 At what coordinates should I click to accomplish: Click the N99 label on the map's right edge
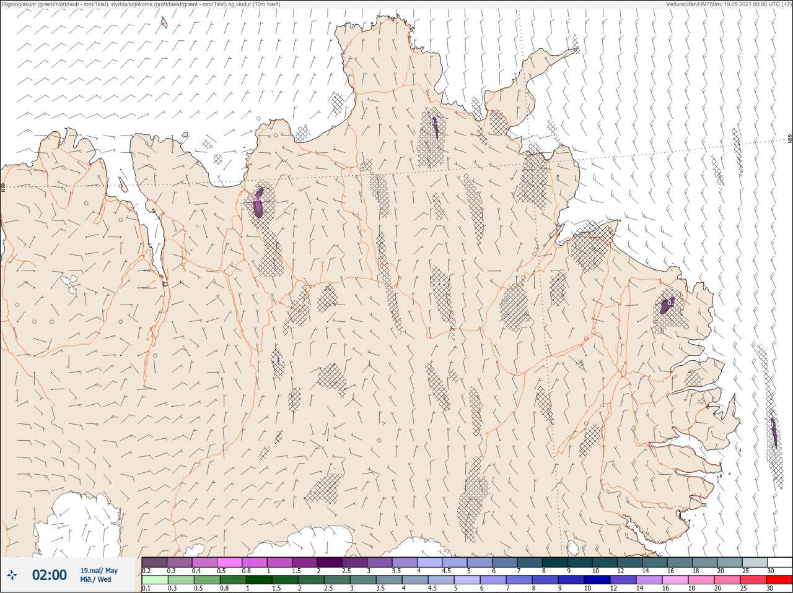point(790,139)
